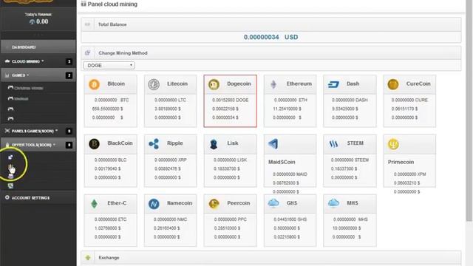Click the Account Settings gear icon
Image resolution: width=473 pixels, height=266 pixels.
(7, 197)
